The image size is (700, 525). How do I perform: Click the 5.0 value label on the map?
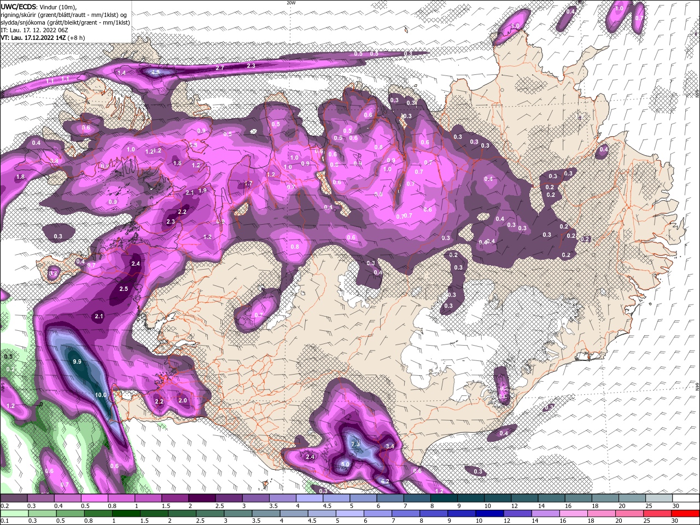[x=345, y=464]
